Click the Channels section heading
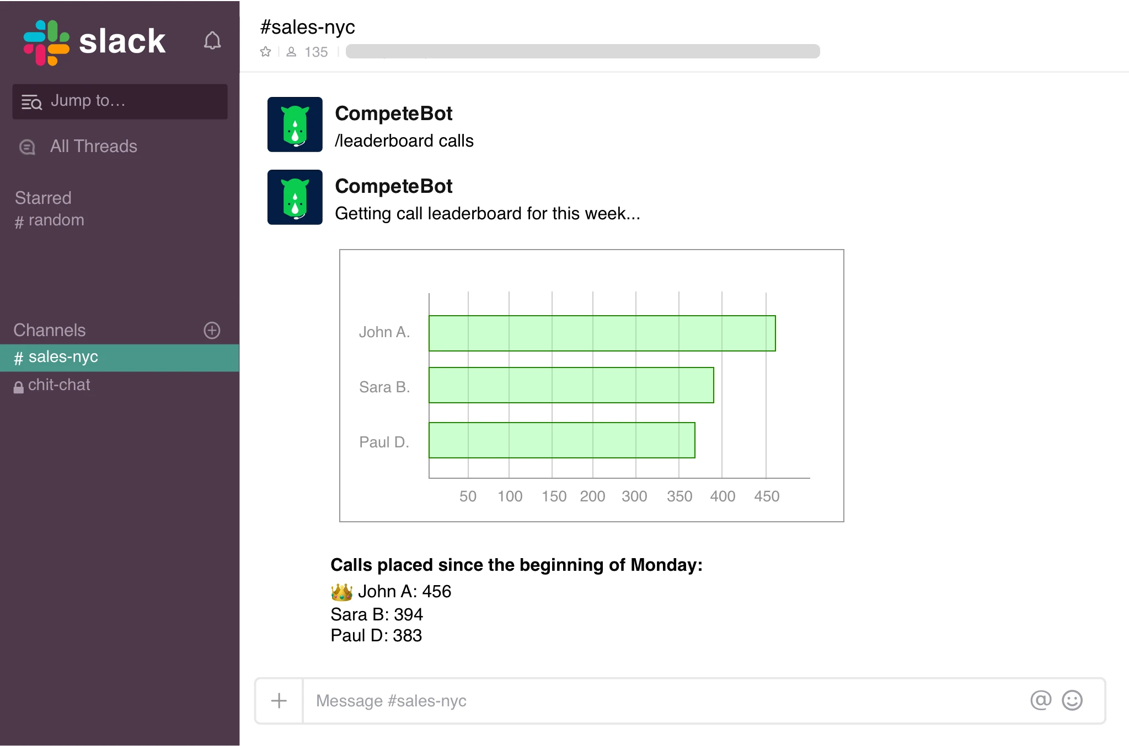 pyautogui.click(x=50, y=330)
